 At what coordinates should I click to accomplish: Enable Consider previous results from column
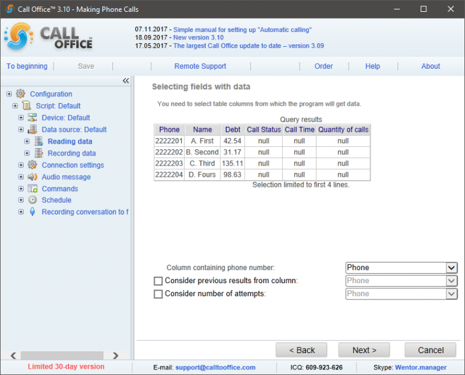pyautogui.click(x=159, y=281)
